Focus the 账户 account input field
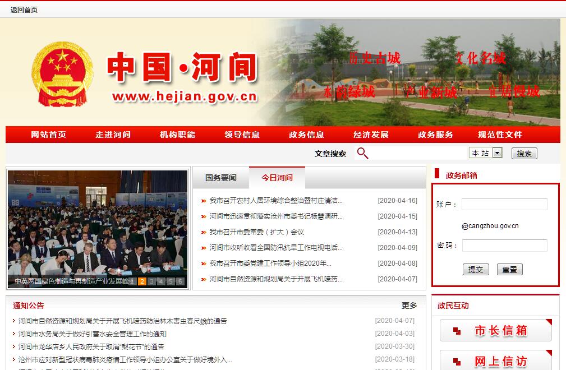 pyautogui.click(x=504, y=204)
